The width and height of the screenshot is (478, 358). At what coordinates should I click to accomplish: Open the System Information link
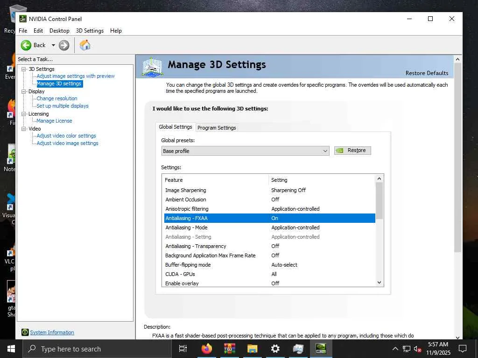tap(52, 332)
